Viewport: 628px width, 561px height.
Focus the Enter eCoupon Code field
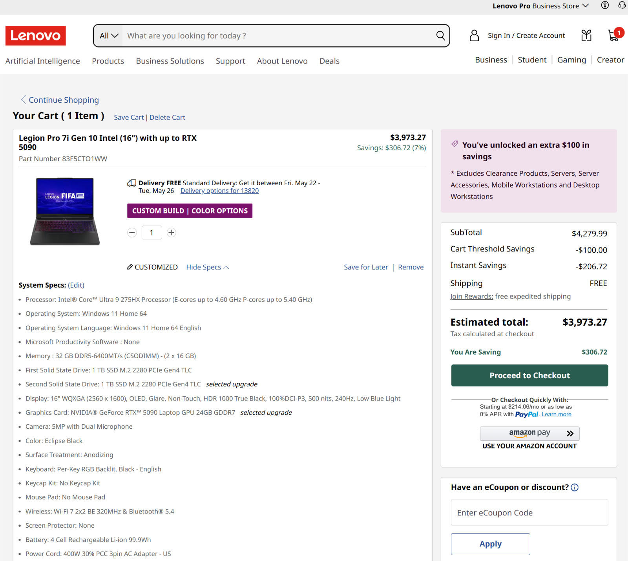click(x=529, y=512)
